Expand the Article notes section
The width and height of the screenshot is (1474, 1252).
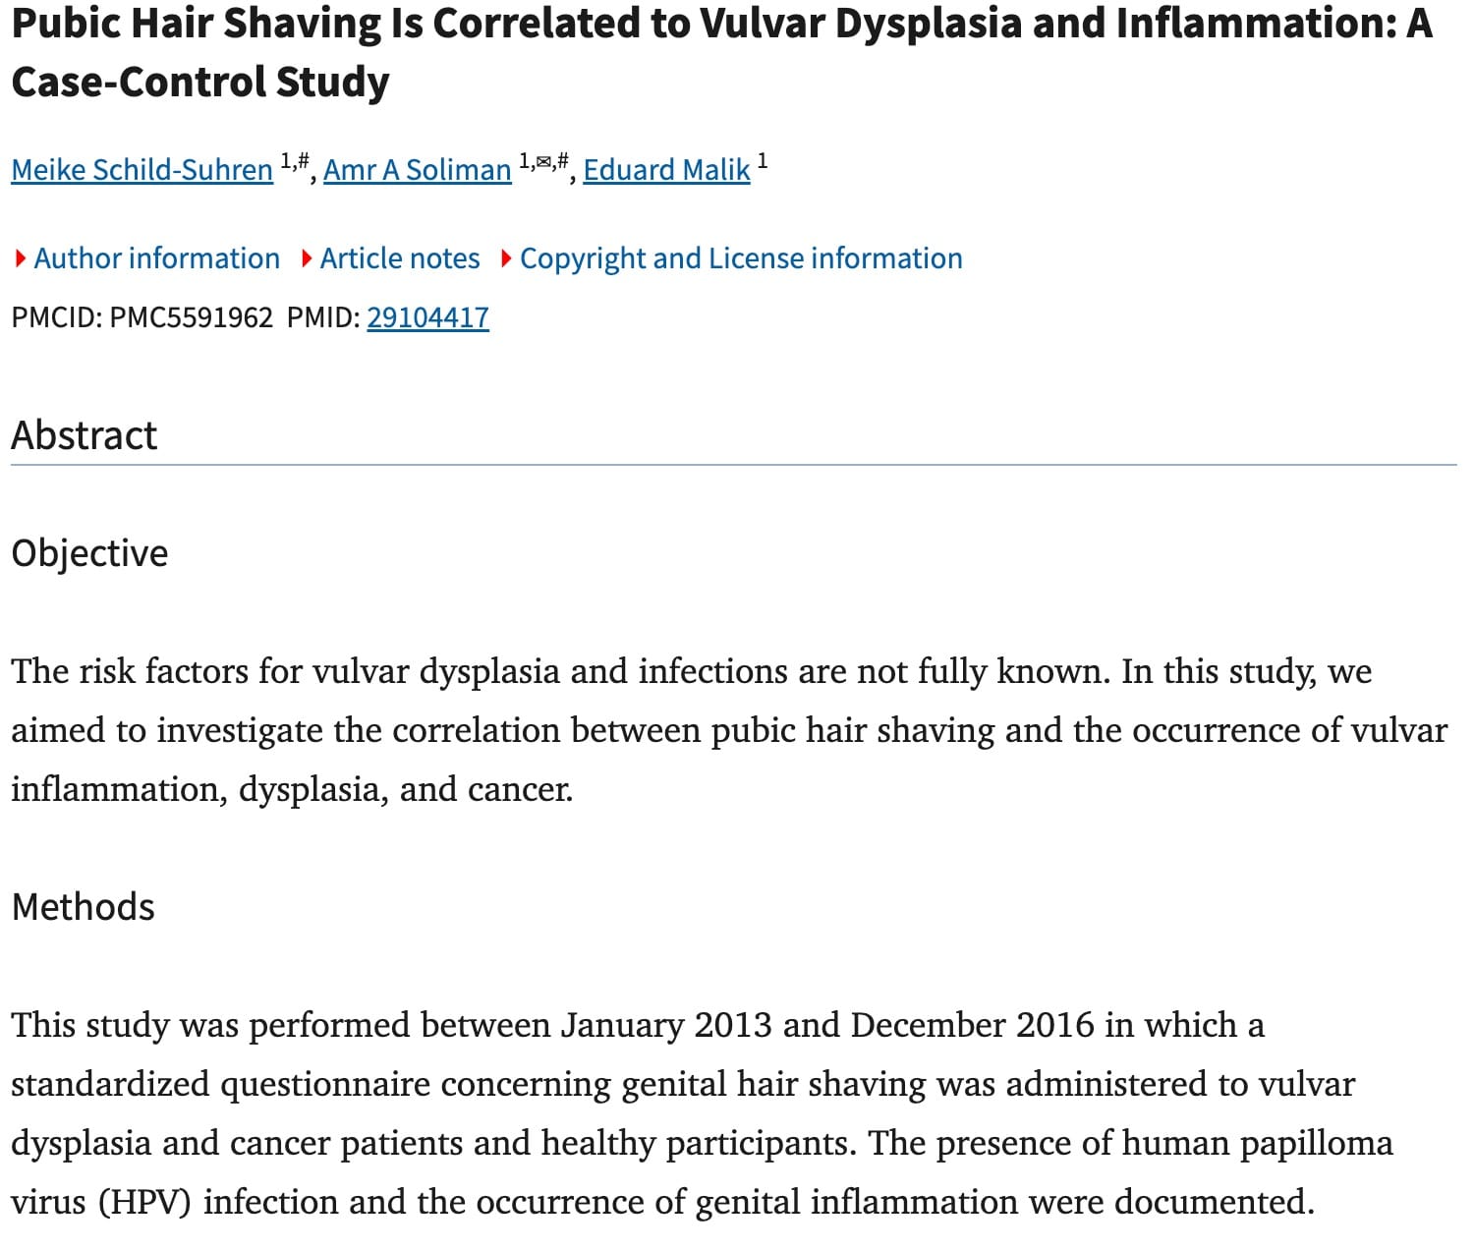tap(399, 258)
